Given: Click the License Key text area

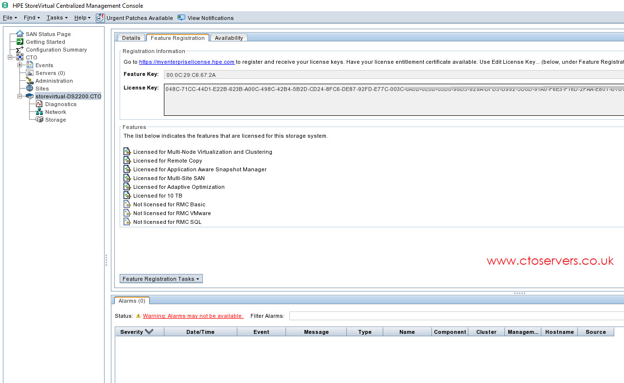Looking at the screenshot, I should (394, 100).
